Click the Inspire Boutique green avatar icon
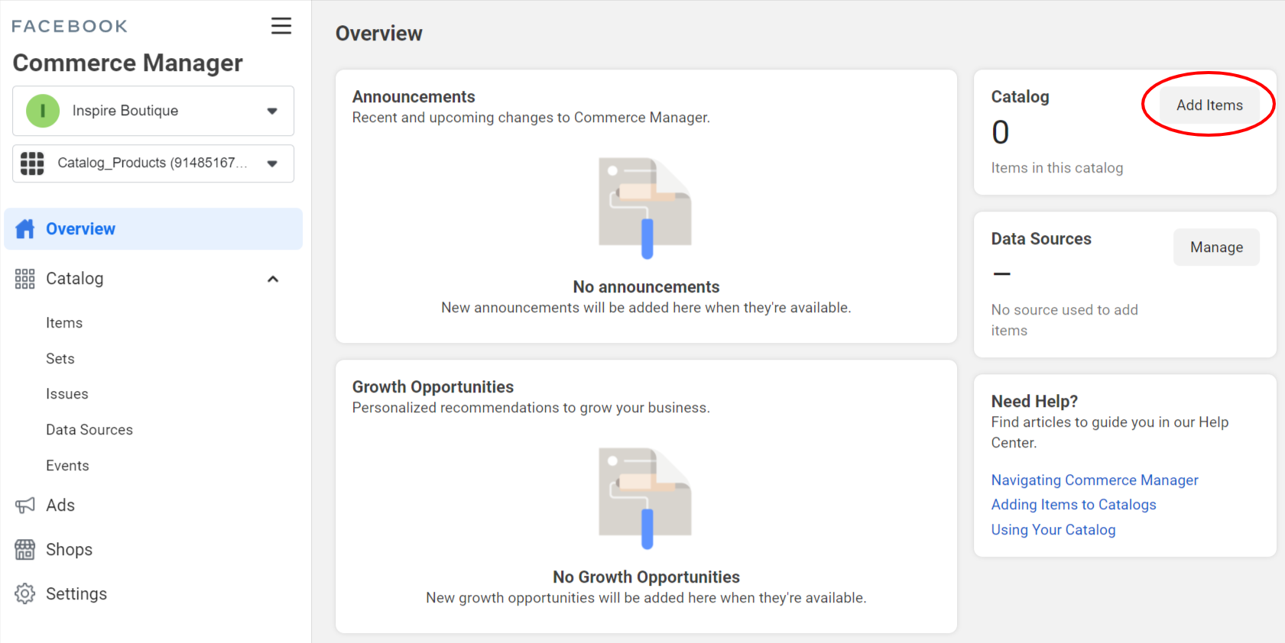This screenshot has width=1285, height=643. [x=43, y=111]
